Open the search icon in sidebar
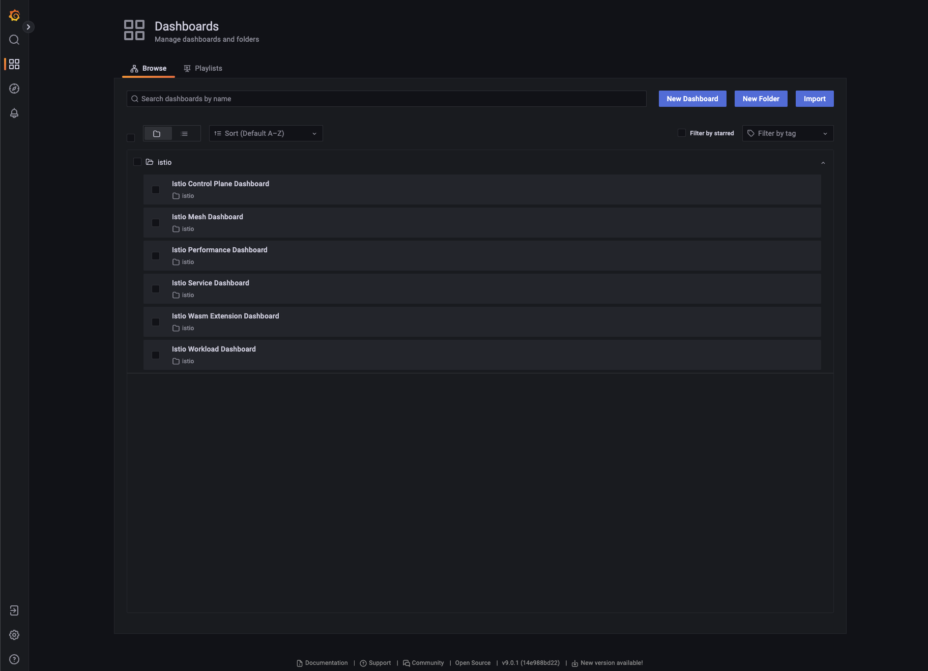Screen dimensions: 928x671 14,40
